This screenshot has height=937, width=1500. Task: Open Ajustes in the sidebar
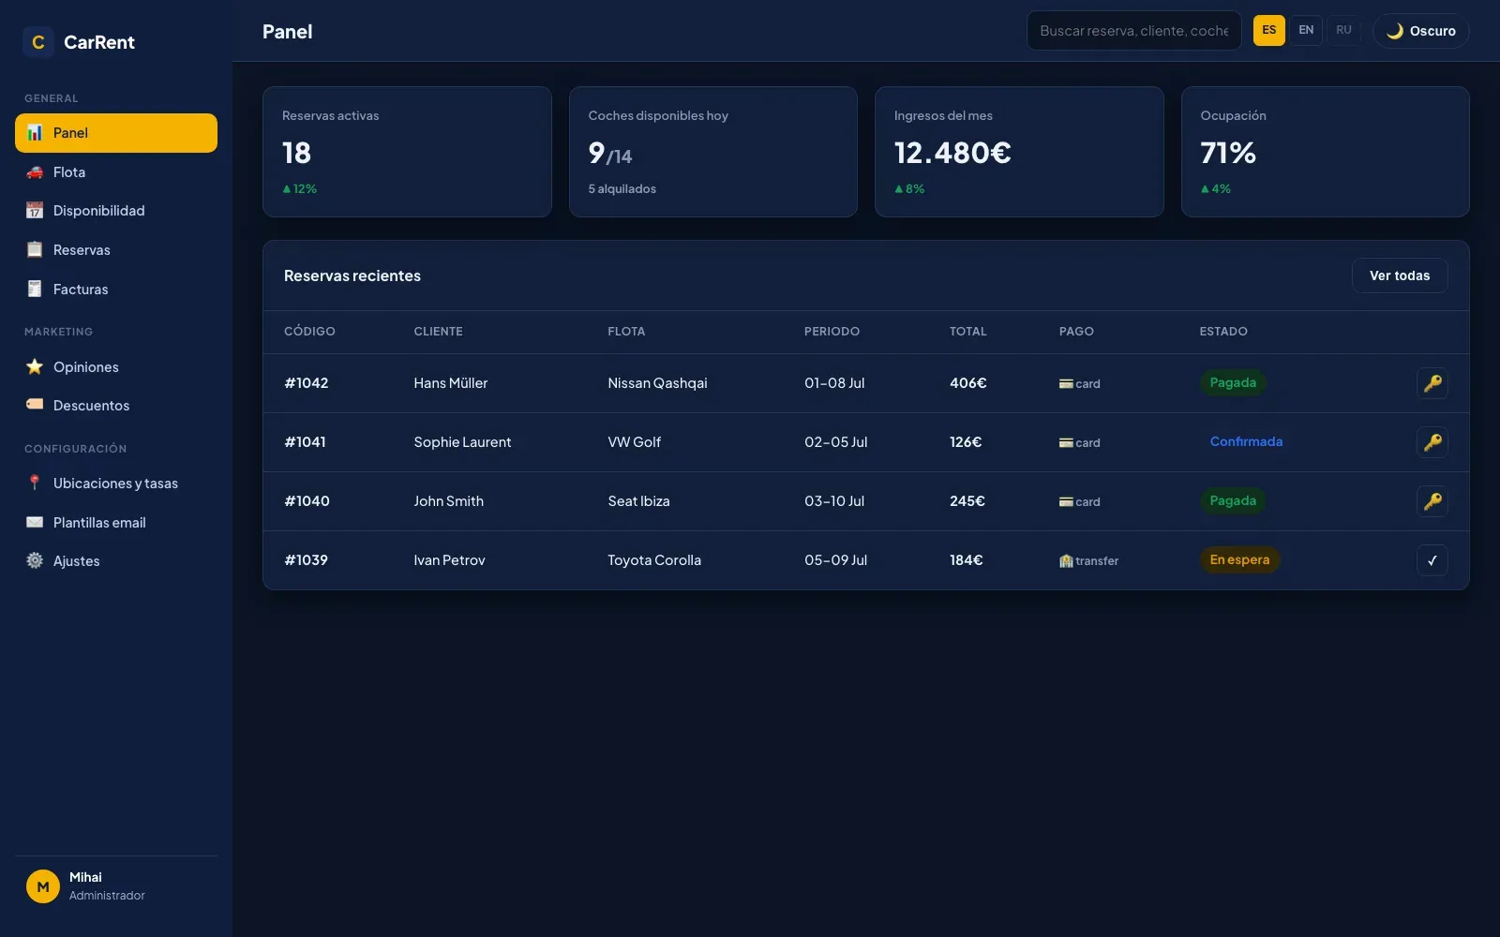(x=116, y=561)
